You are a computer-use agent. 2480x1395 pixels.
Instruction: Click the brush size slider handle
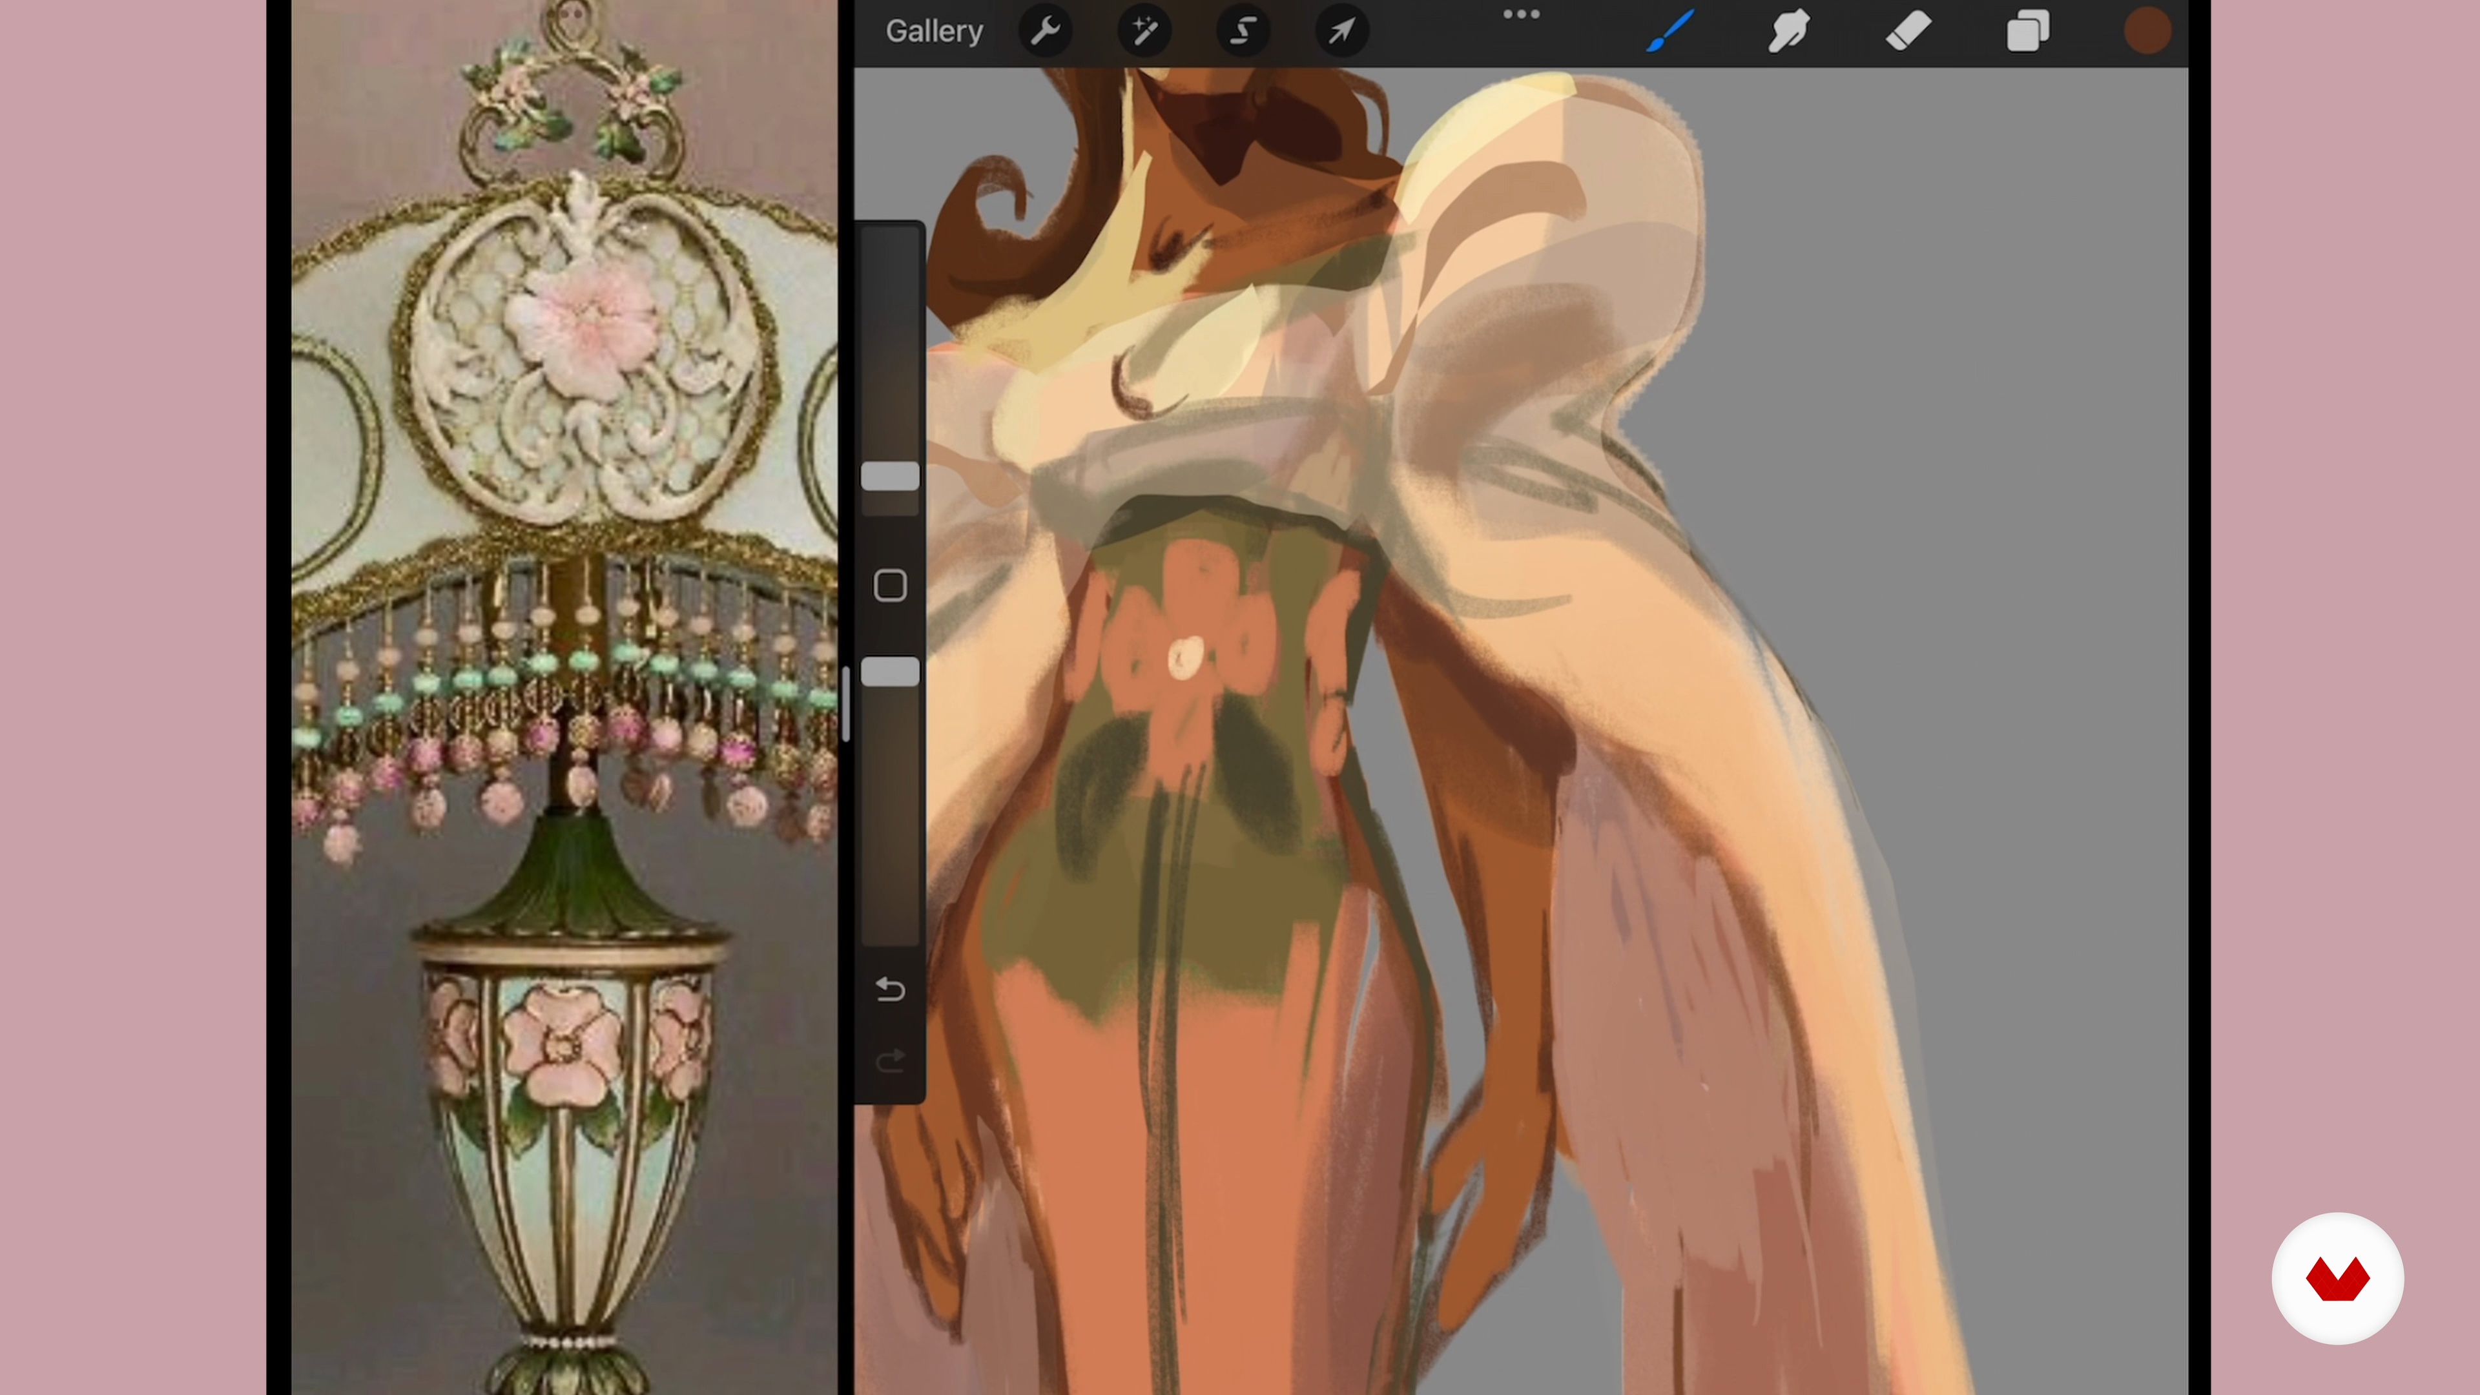889,477
